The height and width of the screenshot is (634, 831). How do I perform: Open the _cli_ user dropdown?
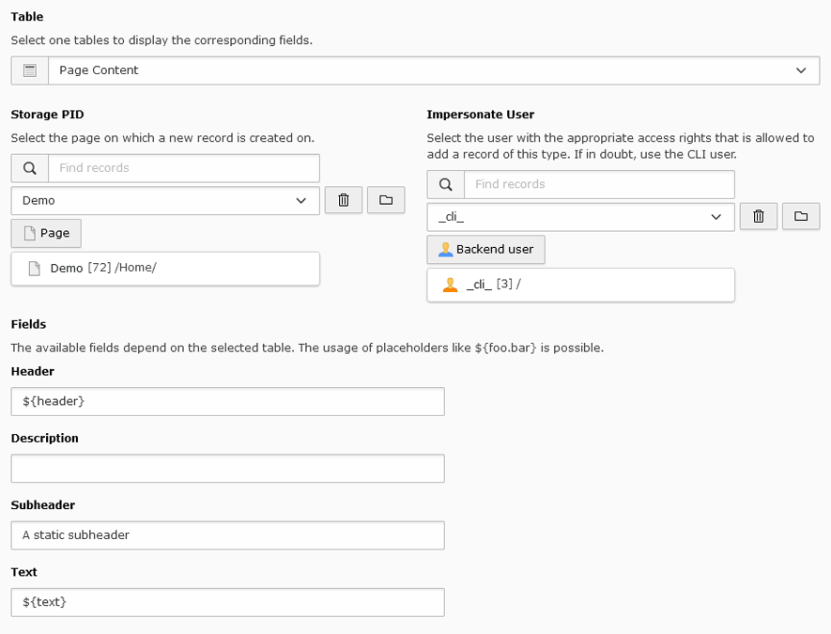(580, 217)
